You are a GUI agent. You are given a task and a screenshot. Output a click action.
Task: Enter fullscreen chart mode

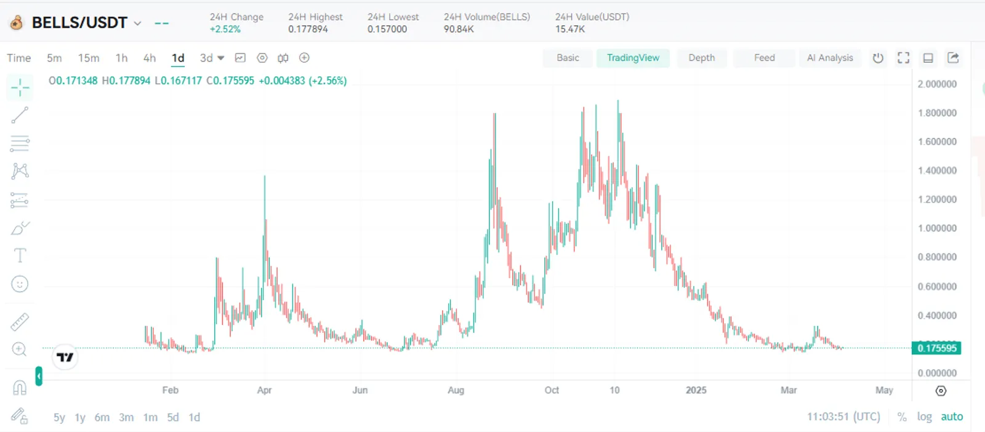[x=903, y=58]
